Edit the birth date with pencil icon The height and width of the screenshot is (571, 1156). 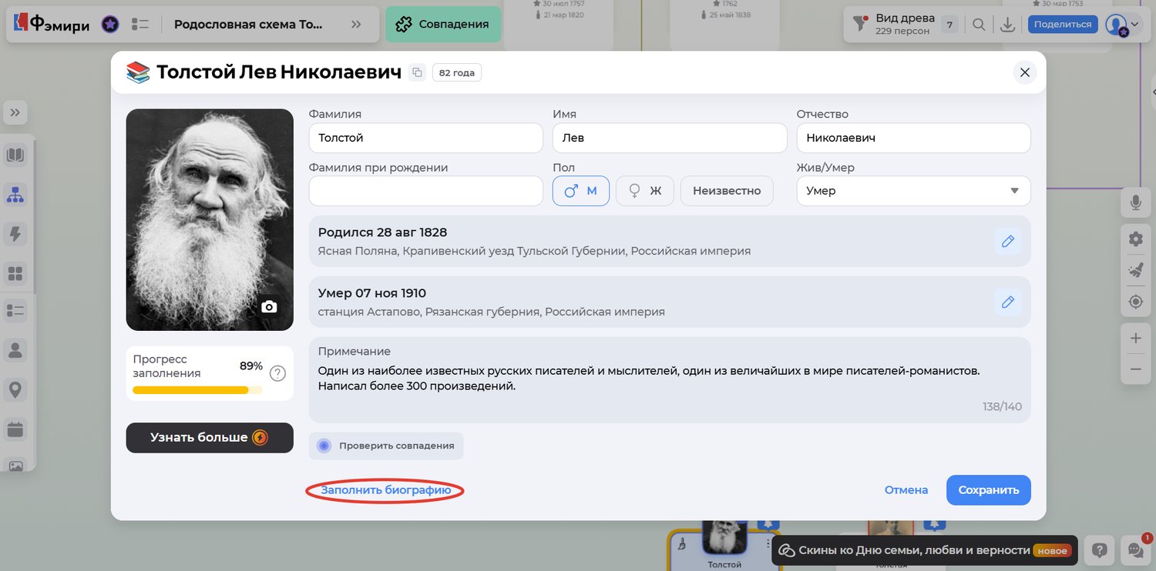click(x=1008, y=241)
